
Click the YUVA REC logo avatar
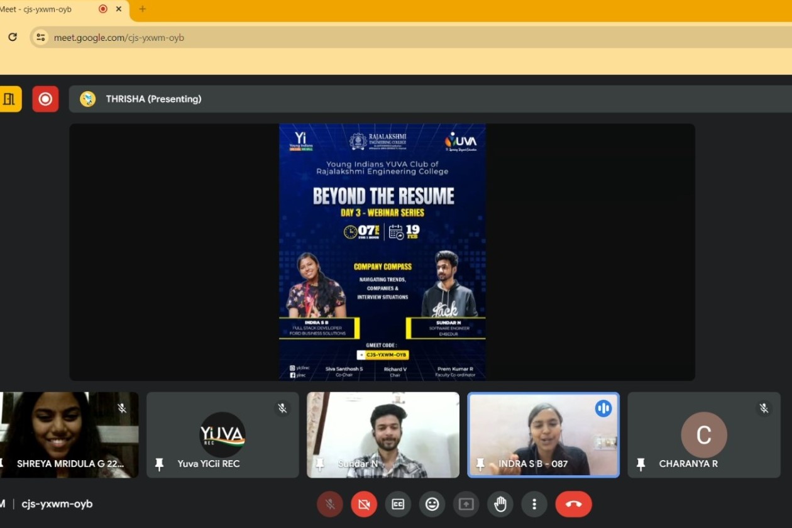[223, 435]
